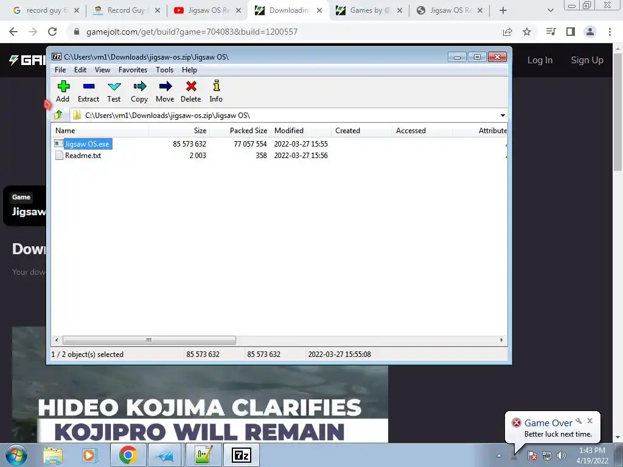Image resolution: width=623 pixels, height=467 pixels.
Task: Open the Chrome media control icon
Action: 551,32
